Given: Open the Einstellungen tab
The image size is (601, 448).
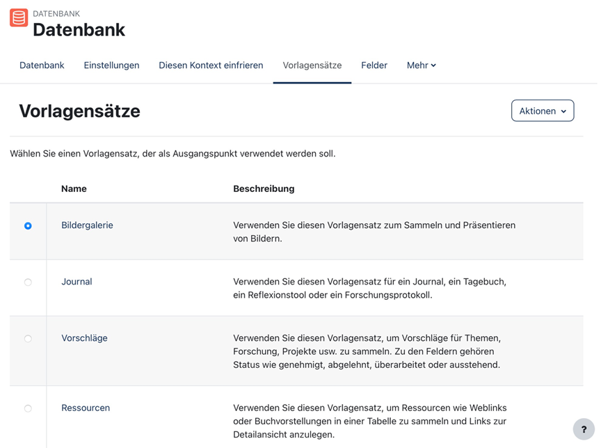Looking at the screenshot, I should pos(111,65).
